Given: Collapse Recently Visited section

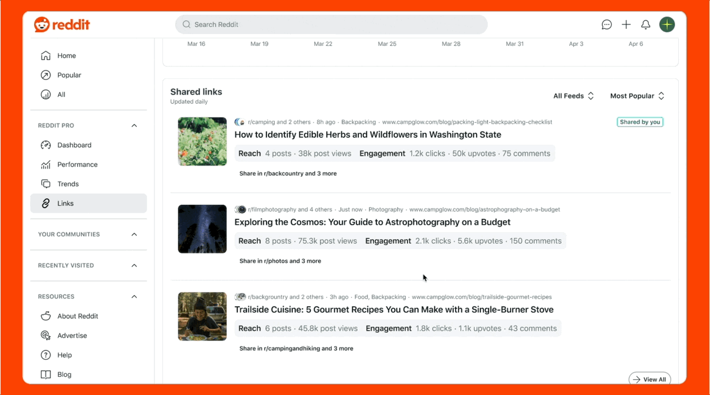Looking at the screenshot, I should (134, 266).
